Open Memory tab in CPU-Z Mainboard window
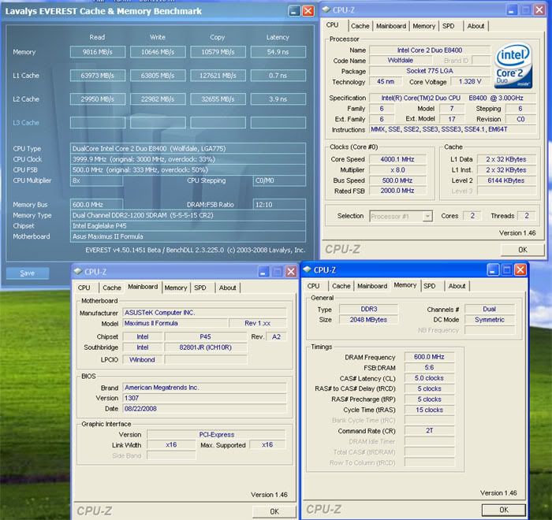Screen dimensions: 552x520 click(175, 288)
